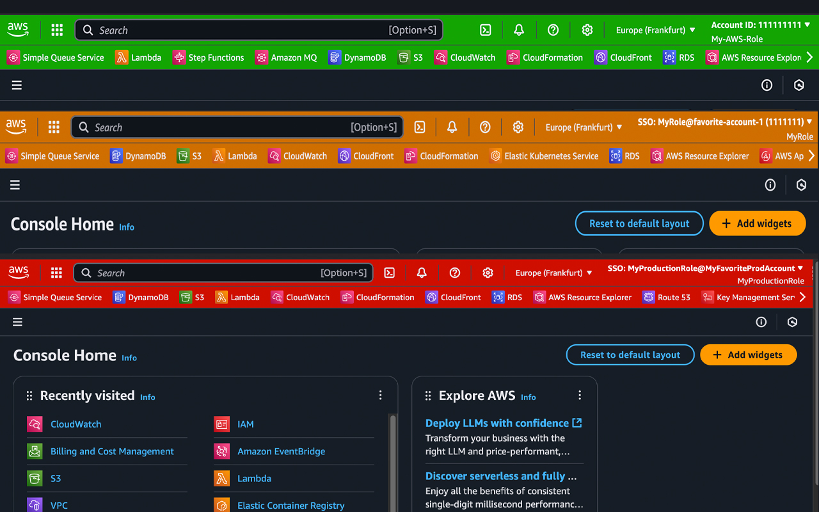Open Amazon MQ favorite in green bar
The height and width of the screenshot is (512, 819).
[x=286, y=58]
